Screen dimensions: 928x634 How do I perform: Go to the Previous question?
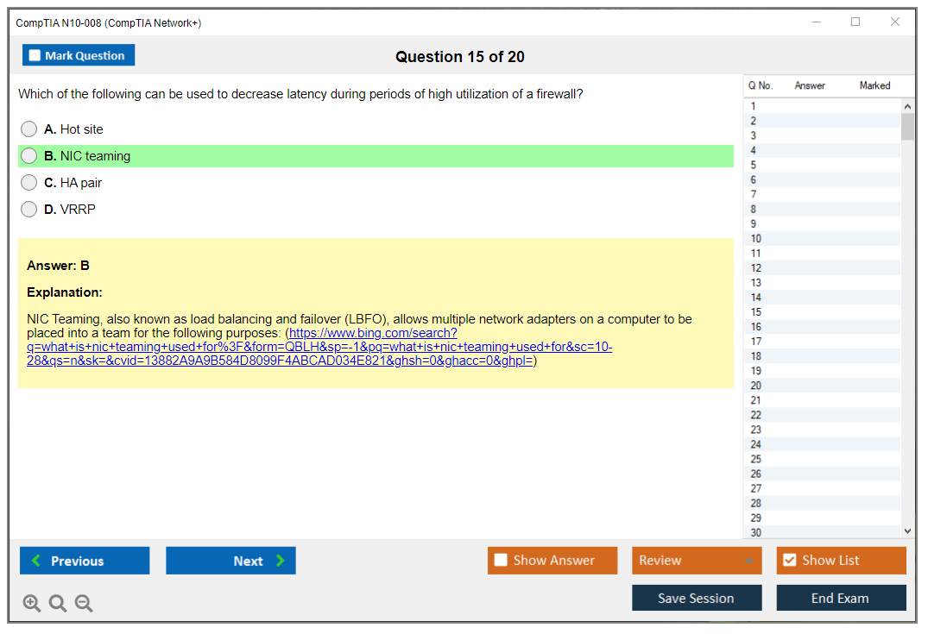tap(85, 561)
